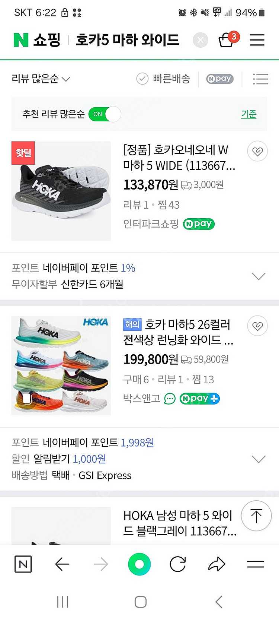Tap the Naver N logo in the header
Screen dimensions: 279x621
point(21,40)
